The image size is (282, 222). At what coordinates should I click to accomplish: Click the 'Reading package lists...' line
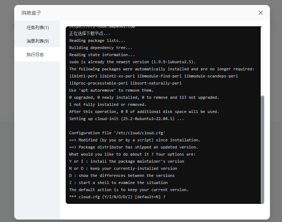[x=97, y=40]
